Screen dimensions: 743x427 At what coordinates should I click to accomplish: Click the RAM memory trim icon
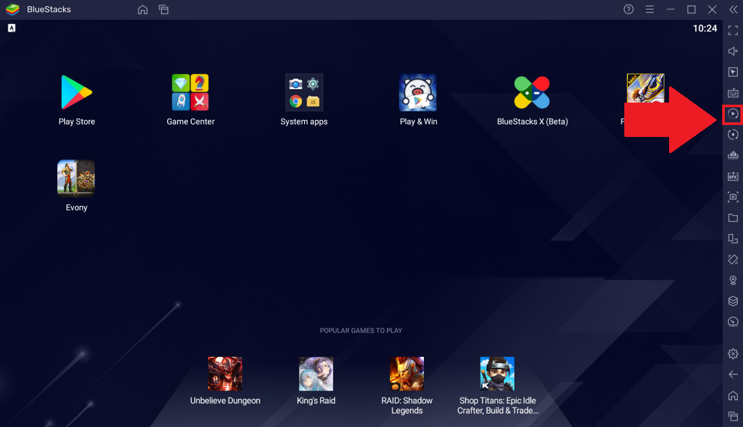click(733, 155)
